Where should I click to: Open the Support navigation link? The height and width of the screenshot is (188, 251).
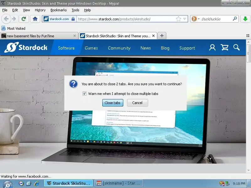(187, 48)
